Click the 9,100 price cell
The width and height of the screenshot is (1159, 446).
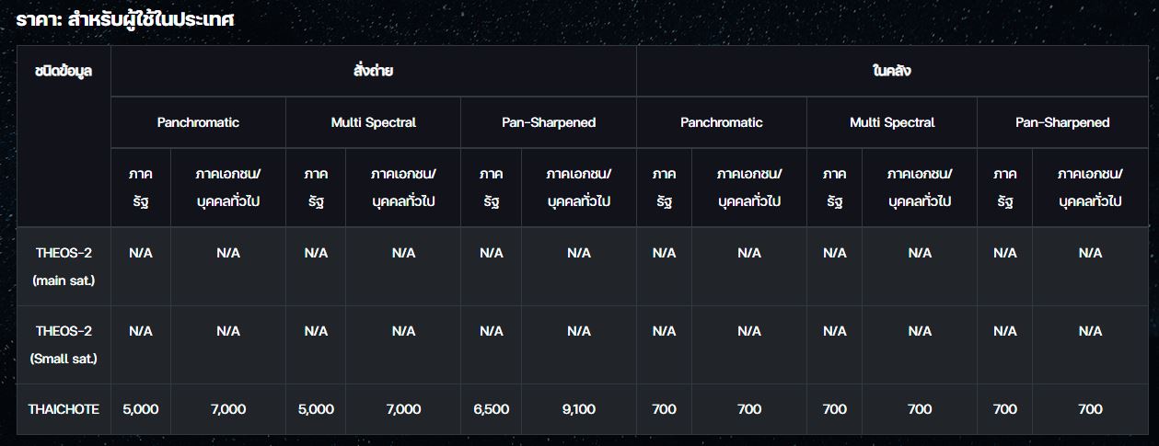tap(578, 409)
